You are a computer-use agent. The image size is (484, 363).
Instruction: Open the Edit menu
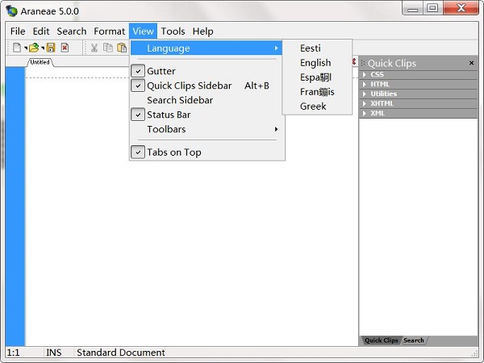[41, 31]
